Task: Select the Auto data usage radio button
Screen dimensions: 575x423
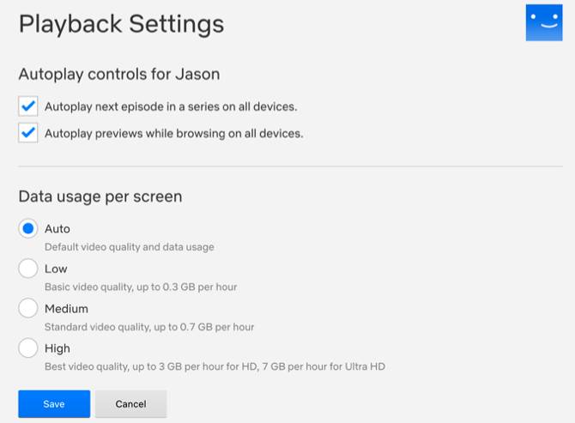Action: pyautogui.click(x=28, y=229)
